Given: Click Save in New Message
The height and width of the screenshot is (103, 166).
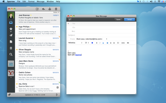Looking at the screenshot, I should tap(118, 20).
